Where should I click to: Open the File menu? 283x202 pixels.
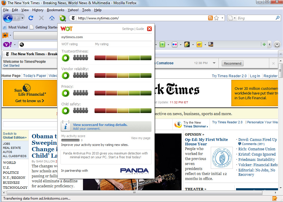click(6, 10)
